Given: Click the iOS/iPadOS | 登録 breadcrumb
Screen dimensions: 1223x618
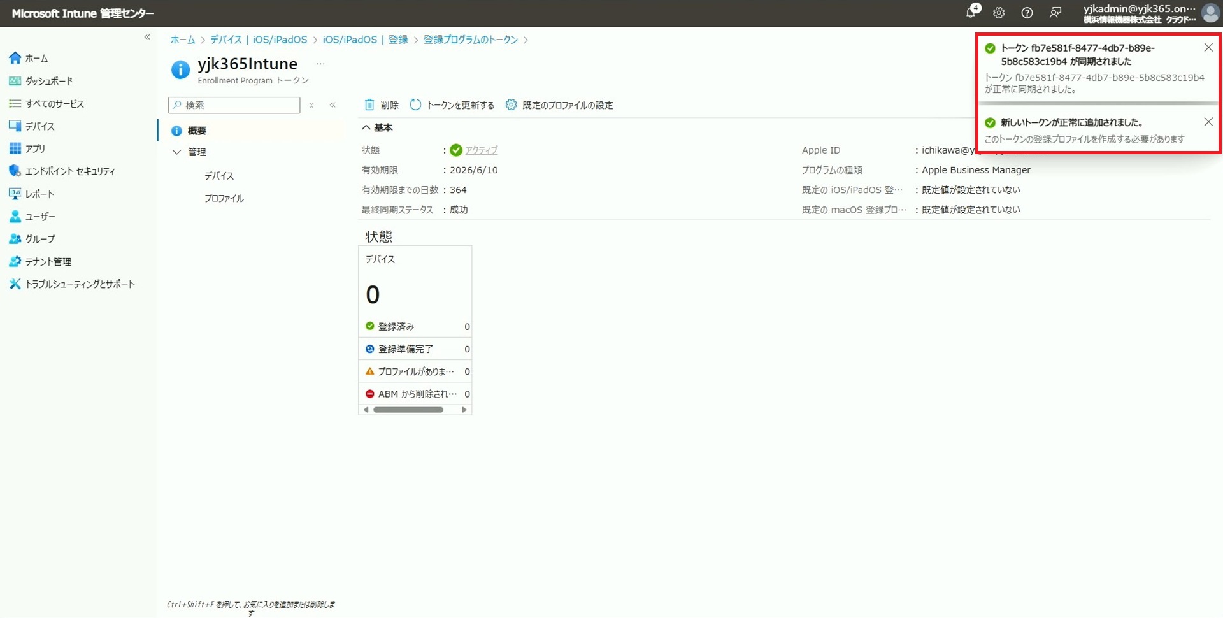Looking at the screenshot, I should click(365, 40).
